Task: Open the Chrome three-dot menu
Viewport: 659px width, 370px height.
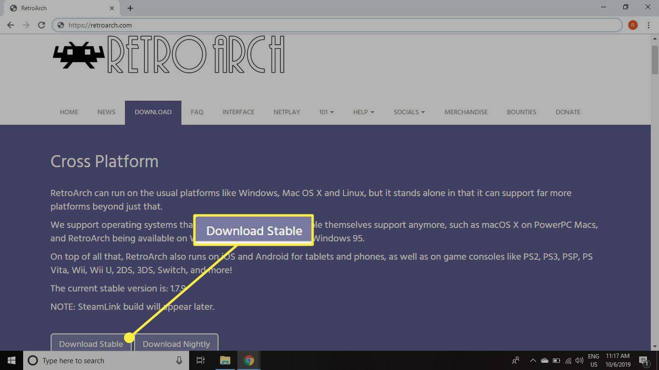Action: pos(648,25)
